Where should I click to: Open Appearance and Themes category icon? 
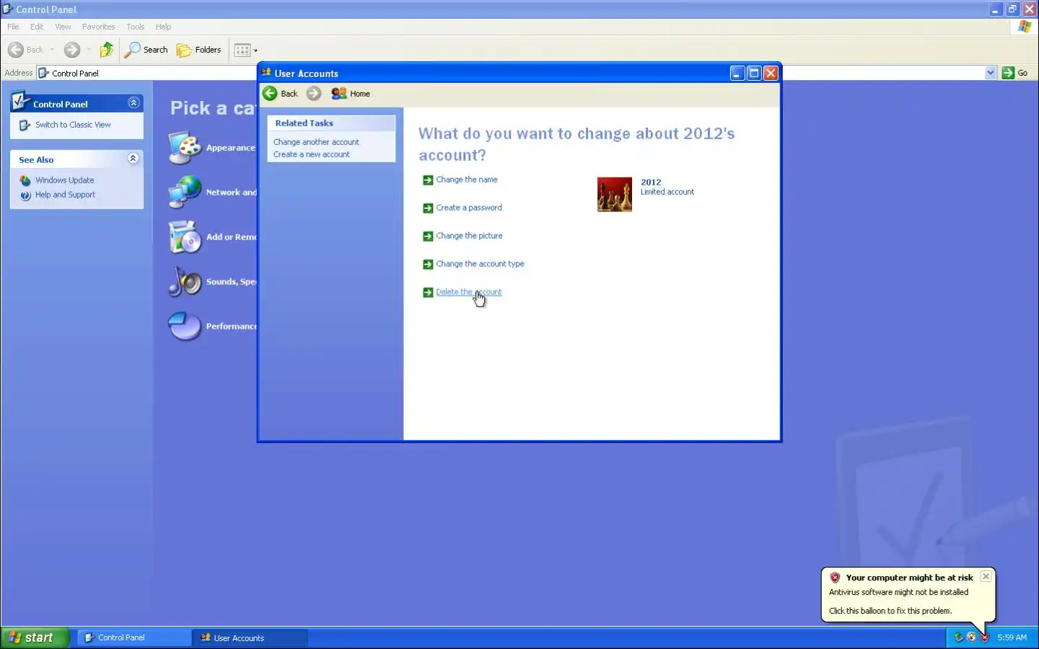click(x=185, y=148)
